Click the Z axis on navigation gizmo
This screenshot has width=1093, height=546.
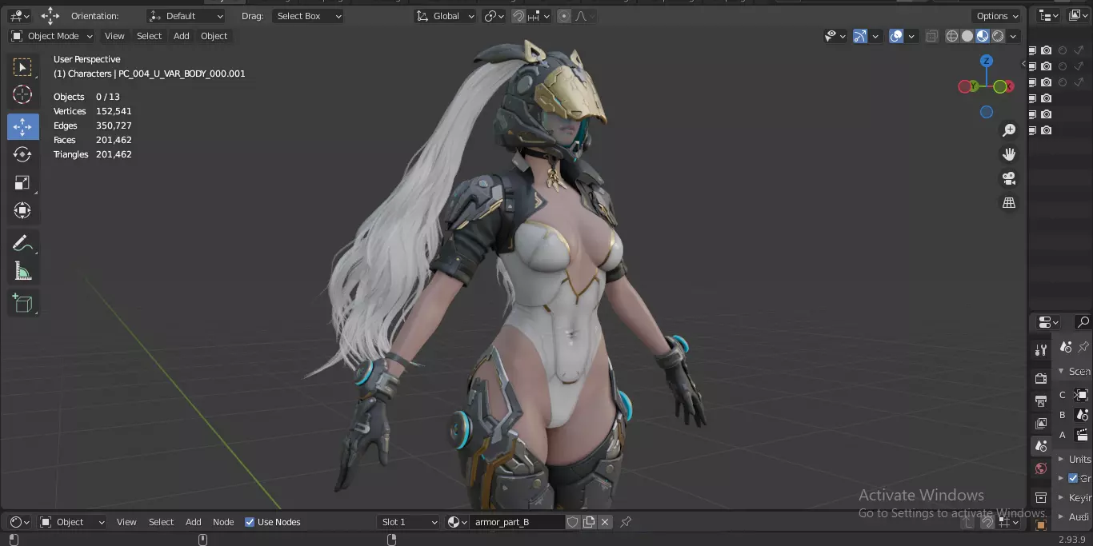click(987, 61)
